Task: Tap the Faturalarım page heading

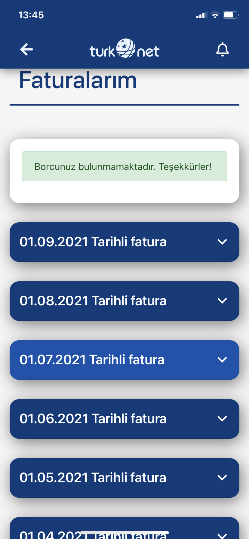Action: [x=78, y=80]
